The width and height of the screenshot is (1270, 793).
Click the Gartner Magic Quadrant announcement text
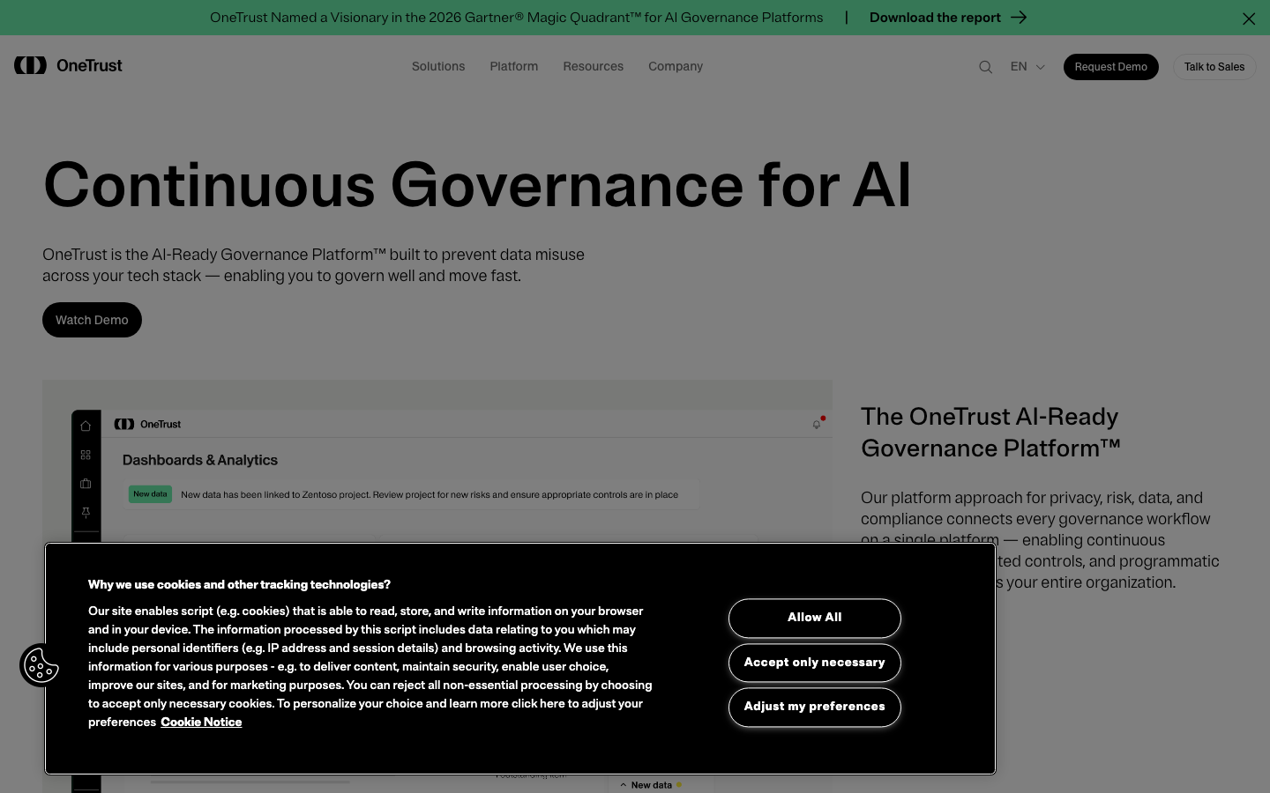pos(516,18)
